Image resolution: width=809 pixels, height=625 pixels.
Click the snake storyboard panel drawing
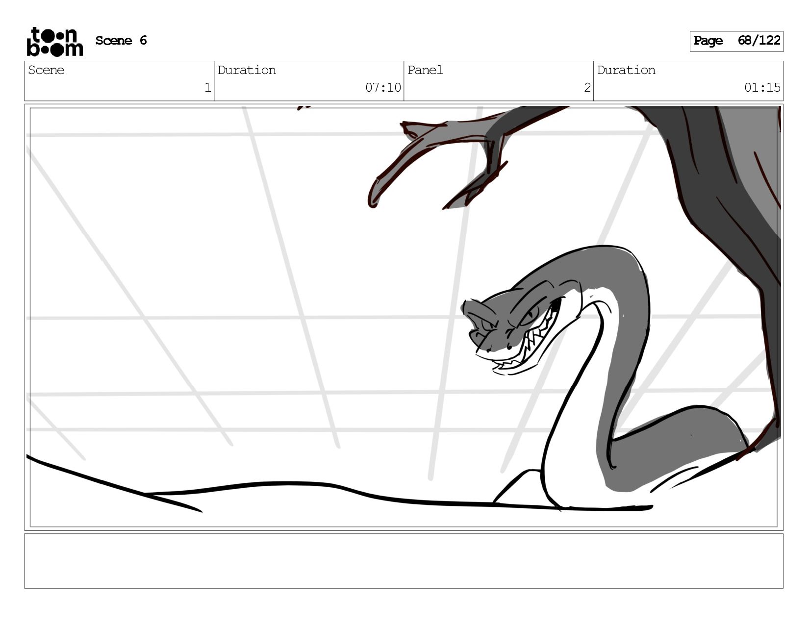click(x=404, y=317)
